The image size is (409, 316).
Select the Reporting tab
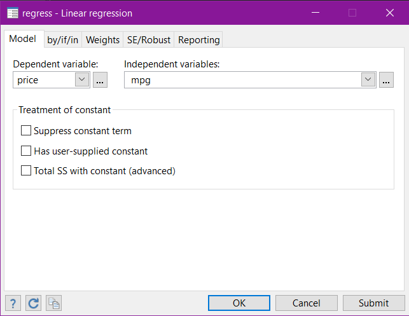[198, 39]
